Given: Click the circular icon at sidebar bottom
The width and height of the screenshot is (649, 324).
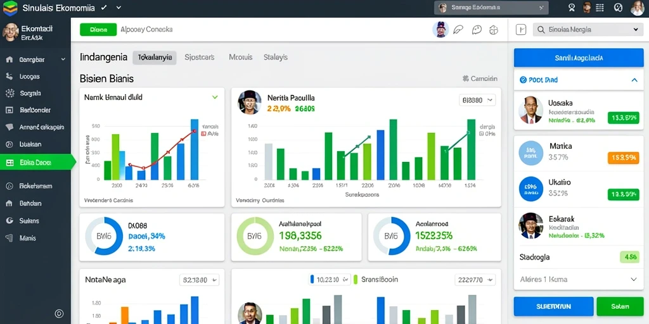Looking at the screenshot, I should (59, 314).
